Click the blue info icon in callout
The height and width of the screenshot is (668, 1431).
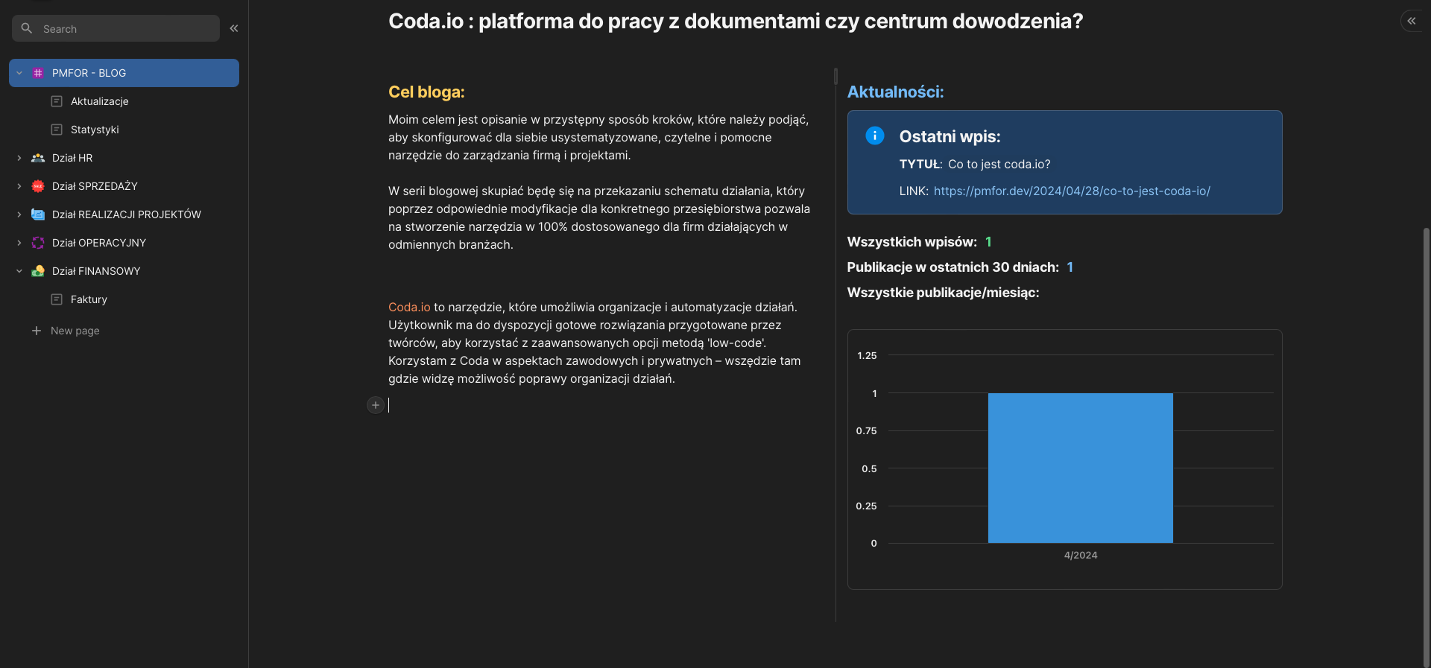(874, 136)
